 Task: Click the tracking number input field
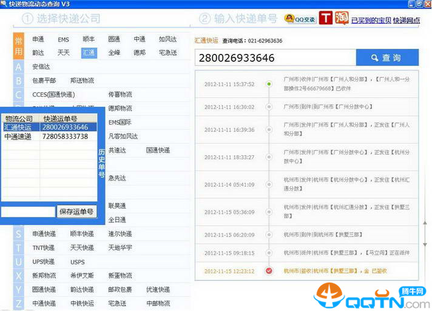pos(274,58)
